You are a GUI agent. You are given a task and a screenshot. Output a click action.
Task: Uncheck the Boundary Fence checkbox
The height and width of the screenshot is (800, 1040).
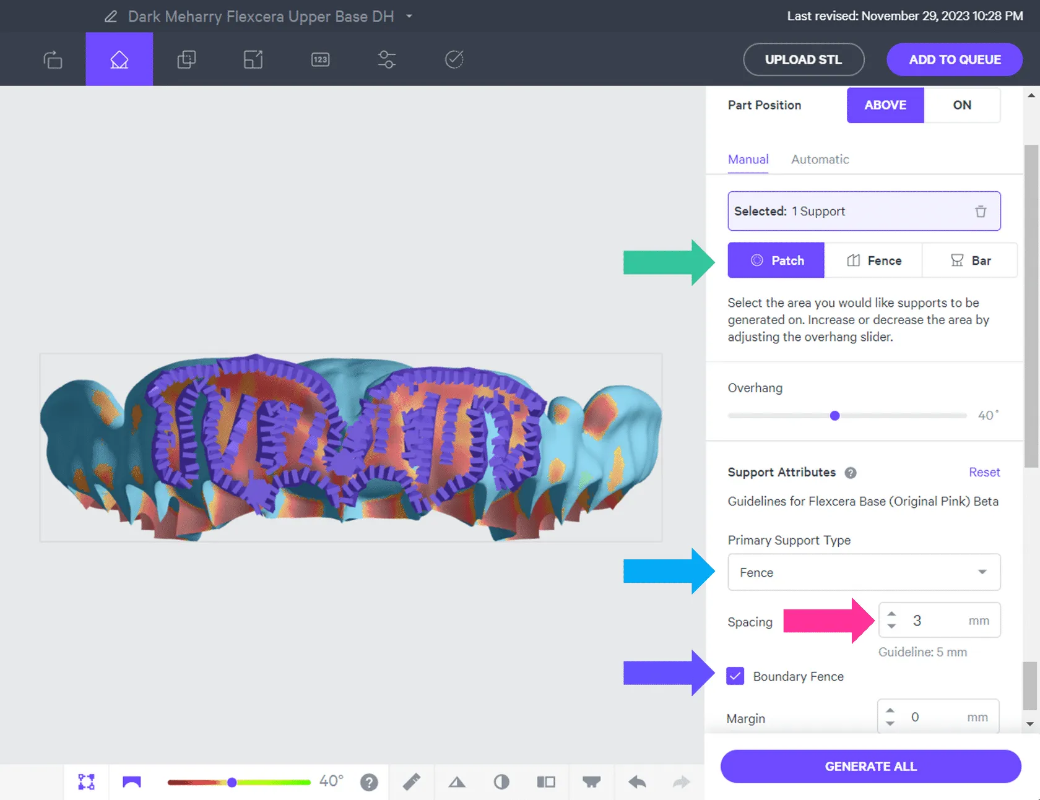tap(735, 676)
